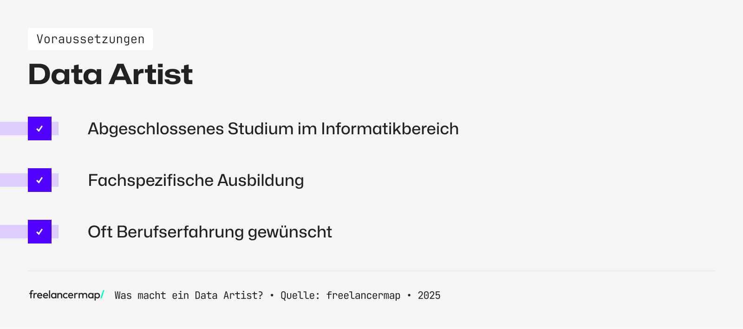This screenshot has height=329, width=743.
Task: Click the word Artist in the heading
Action: pyautogui.click(x=150, y=74)
